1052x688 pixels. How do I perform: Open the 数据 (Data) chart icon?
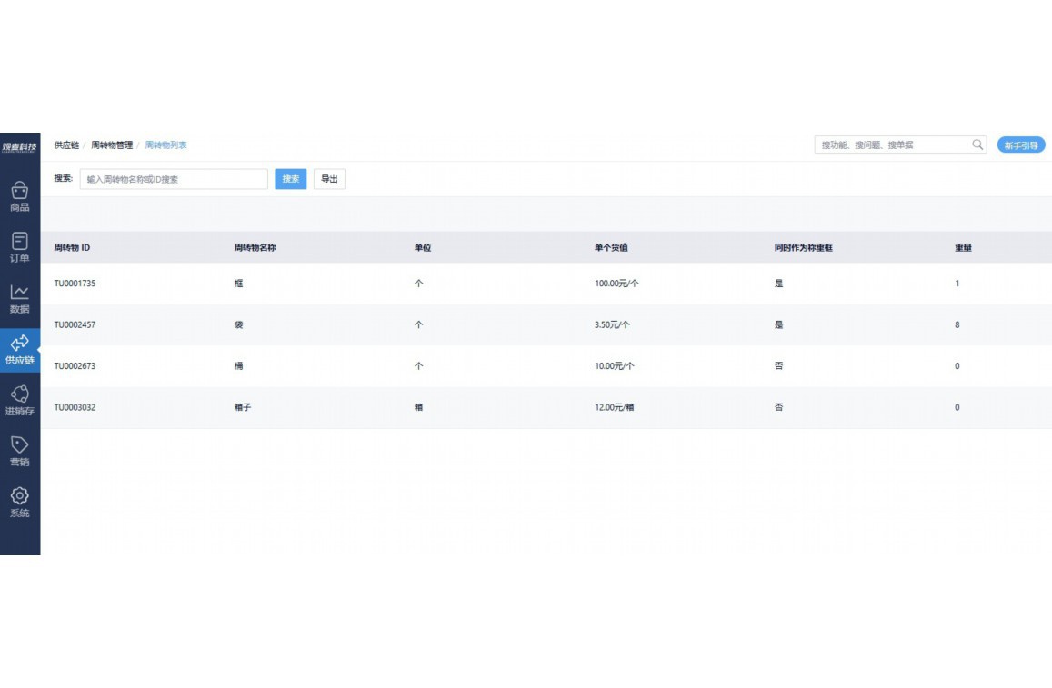tap(19, 293)
